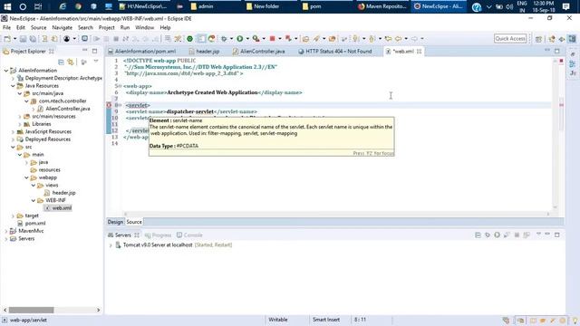Click the Save toolbar icon
This screenshot has height=326, width=580.
23,39
